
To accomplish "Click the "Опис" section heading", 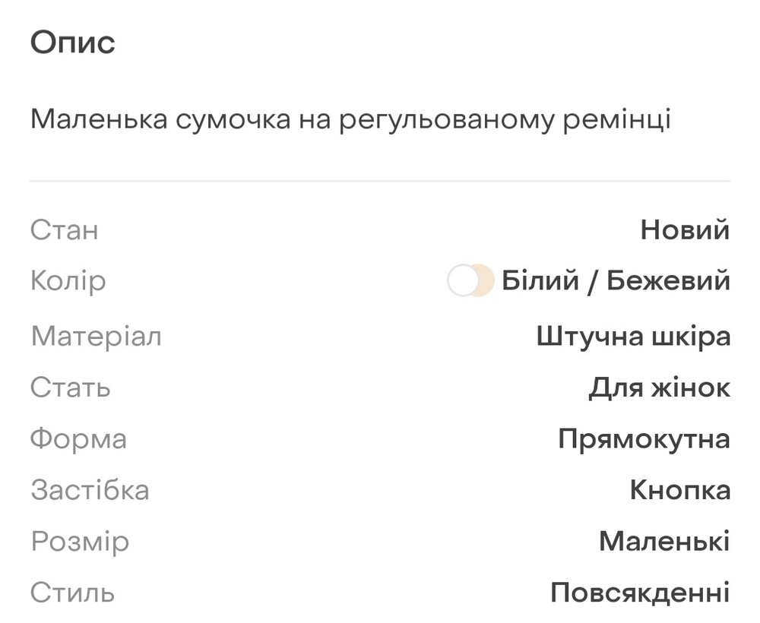I will point(73,43).
